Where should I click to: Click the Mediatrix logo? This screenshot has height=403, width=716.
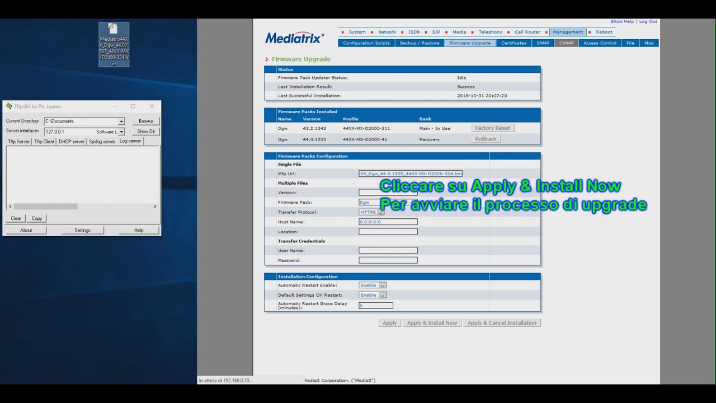click(x=295, y=38)
